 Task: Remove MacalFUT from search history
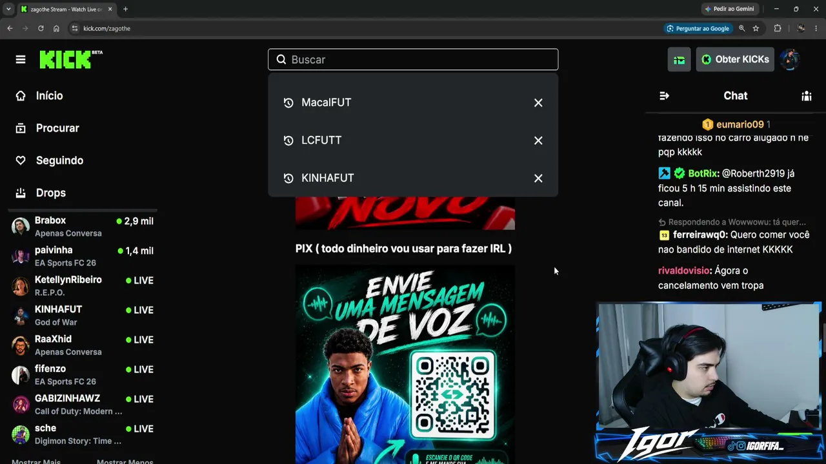tap(538, 102)
